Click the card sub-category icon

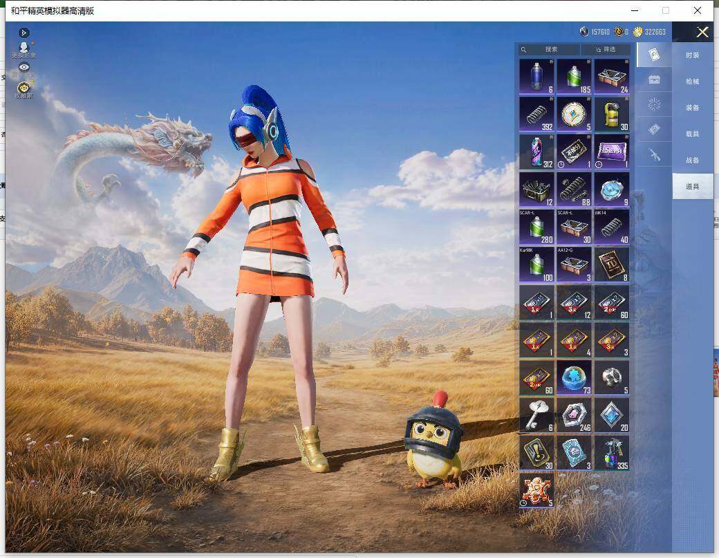654,55
